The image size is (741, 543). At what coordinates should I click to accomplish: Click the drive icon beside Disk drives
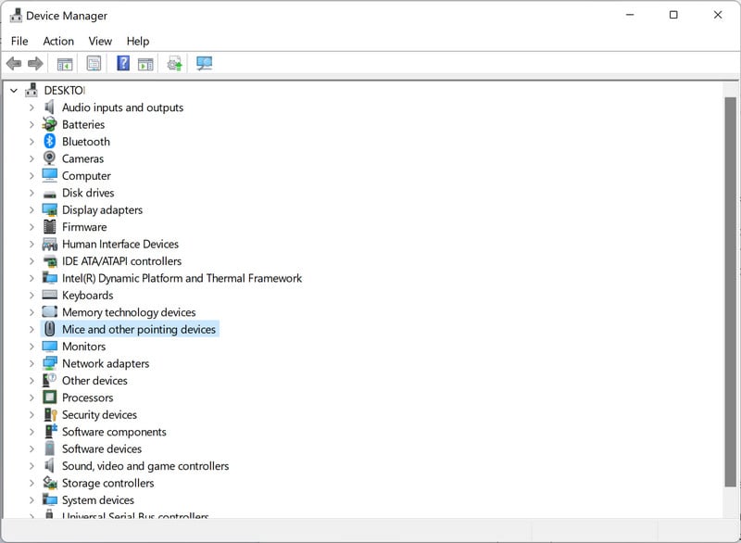[50, 194]
